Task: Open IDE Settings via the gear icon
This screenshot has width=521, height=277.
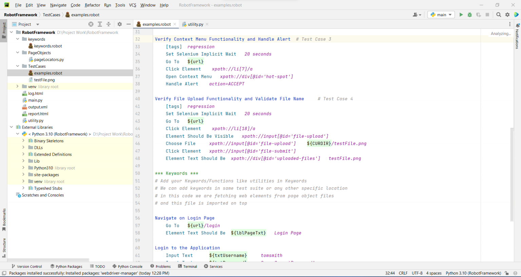Action: point(507,15)
